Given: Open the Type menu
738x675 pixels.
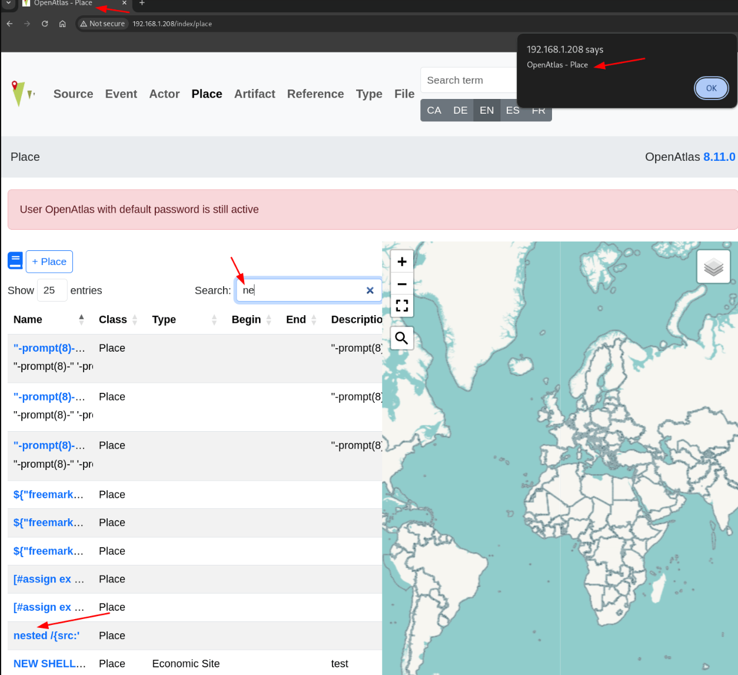Looking at the screenshot, I should pyautogui.click(x=369, y=94).
